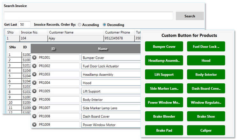Screen dimensions: 238x140
Task: Click the delete icon next to PR1002
Action: pos(34,66)
